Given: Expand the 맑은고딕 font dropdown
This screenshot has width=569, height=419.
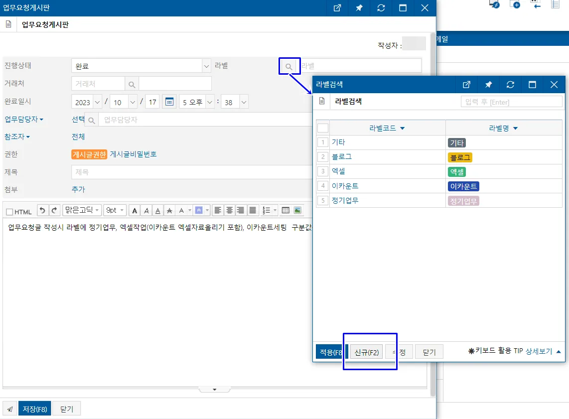Looking at the screenshot, I should pyautogui.click(x=82, y=210).
